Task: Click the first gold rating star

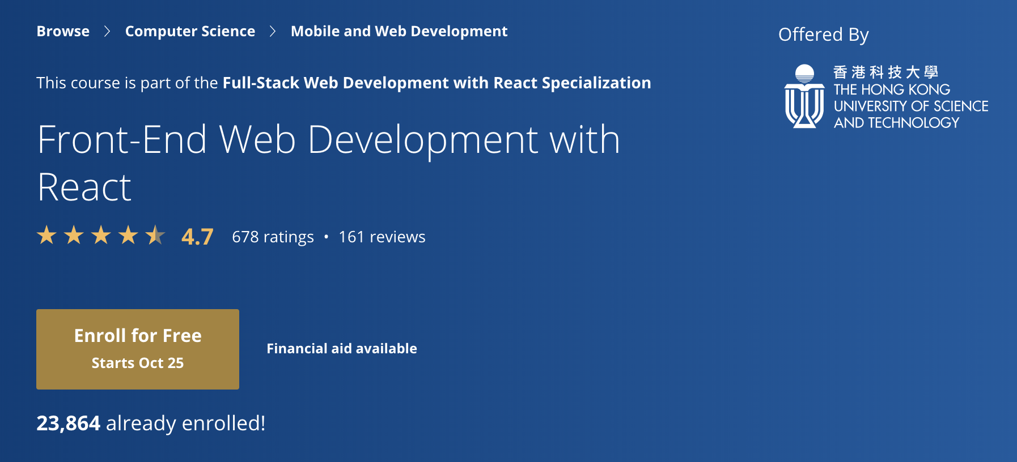Action: 46,235
